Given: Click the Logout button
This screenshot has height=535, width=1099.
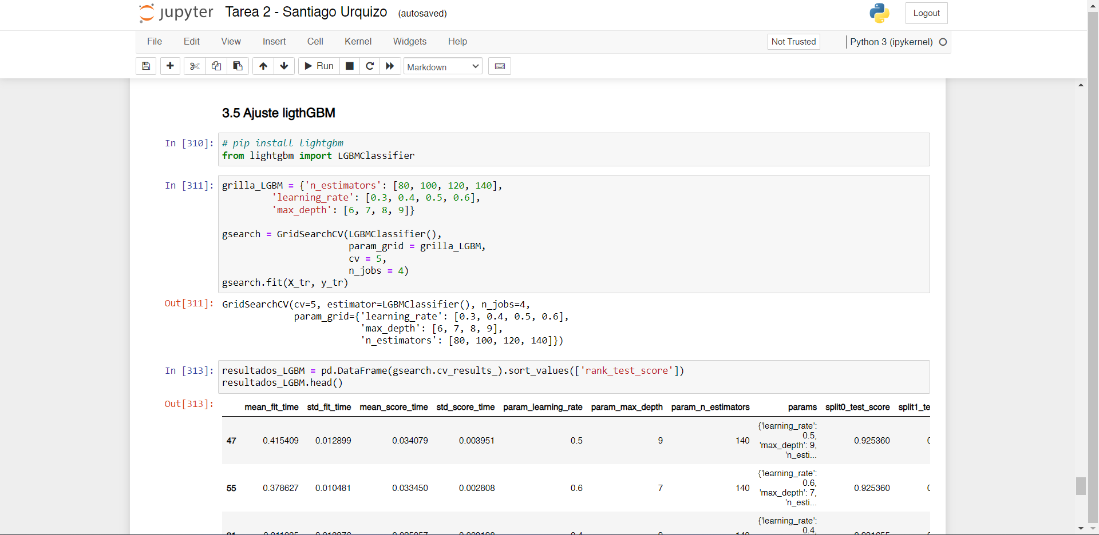Looking at the screenshot, I should (926, 13).
